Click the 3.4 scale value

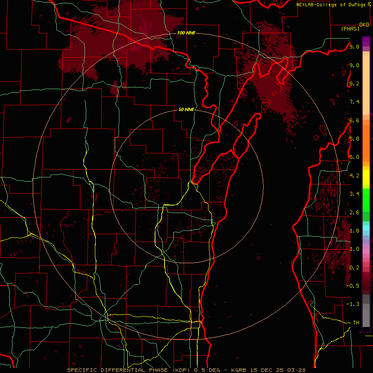[x=354, y=194]
